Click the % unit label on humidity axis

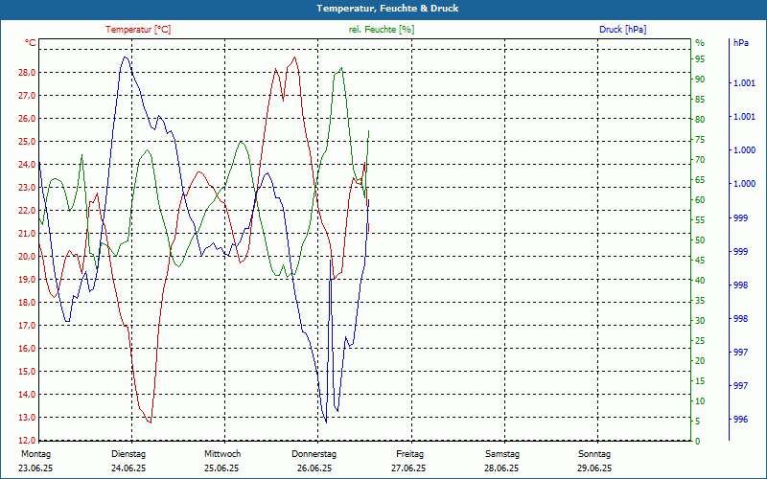click(700, 43)
